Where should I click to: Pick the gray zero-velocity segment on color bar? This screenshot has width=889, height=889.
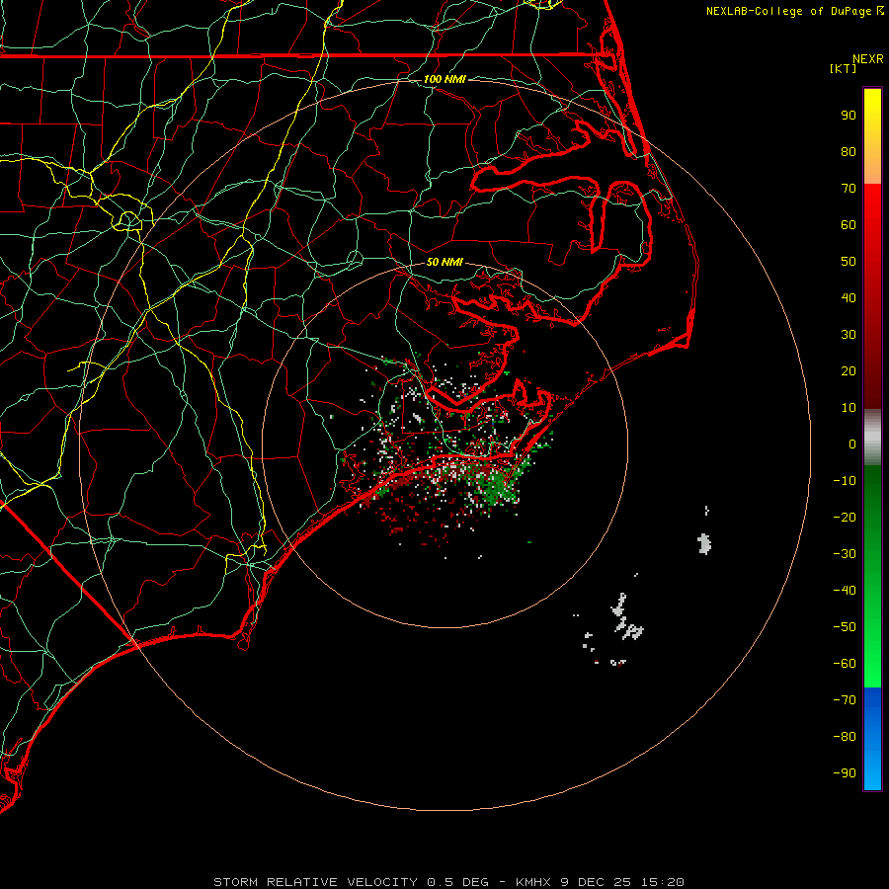[872, 437]
